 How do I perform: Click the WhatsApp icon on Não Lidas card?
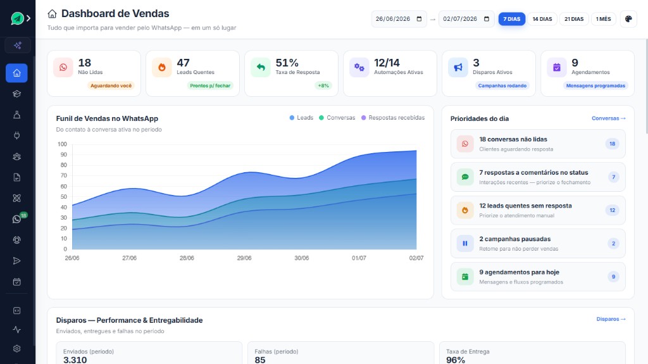pos(63,68)
